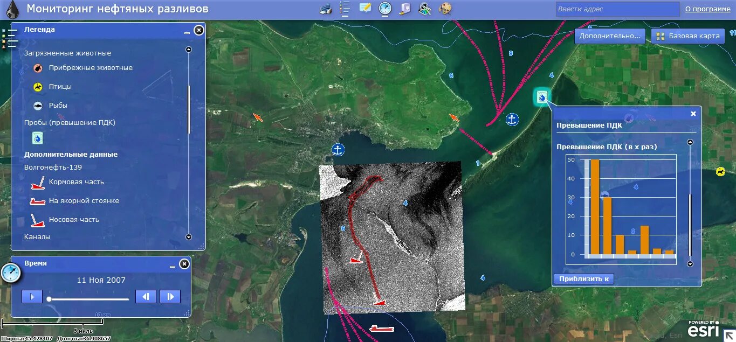This screenshot has width=736, height=342.
Task: Play the time animation
Action: click(x=32, y=296)
